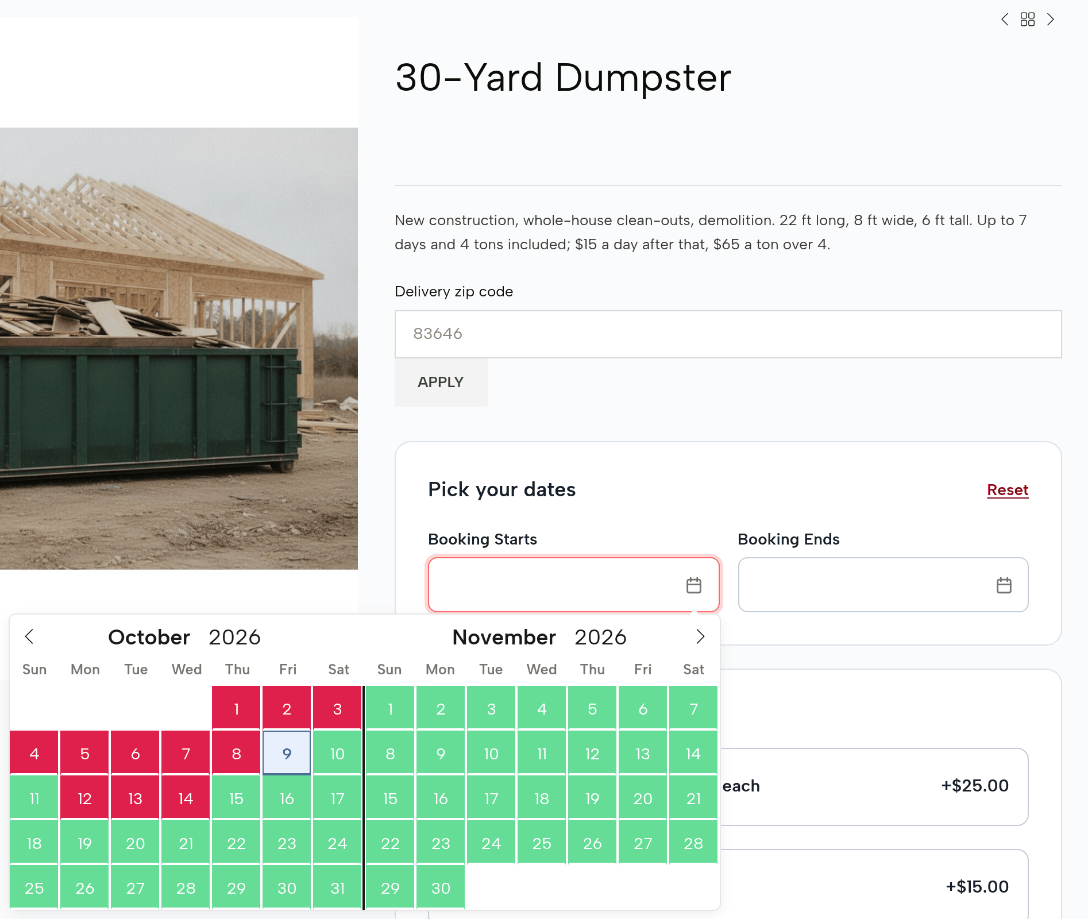1088x919 pixels.
Task: Pick October 15 as the date
Action: coord(236,798)
